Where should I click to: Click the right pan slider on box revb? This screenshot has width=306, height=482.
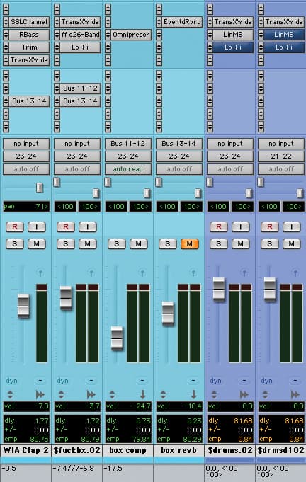tap(198, 193)
